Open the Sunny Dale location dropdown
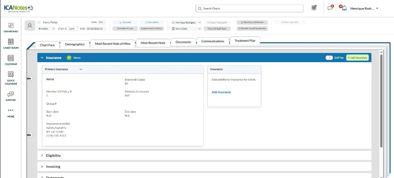The height and width of the screenshot is (178, 394). pyautogui.click(x=186, y=29)
